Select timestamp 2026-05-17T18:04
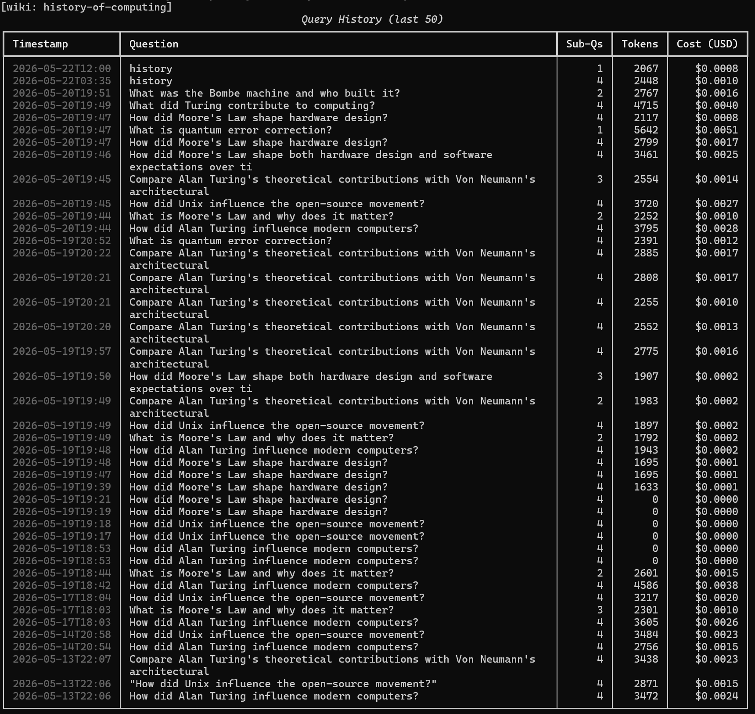 pos(62,598)
